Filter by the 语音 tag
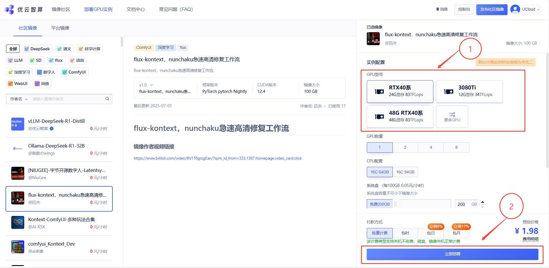 click(x=77, y=60)
